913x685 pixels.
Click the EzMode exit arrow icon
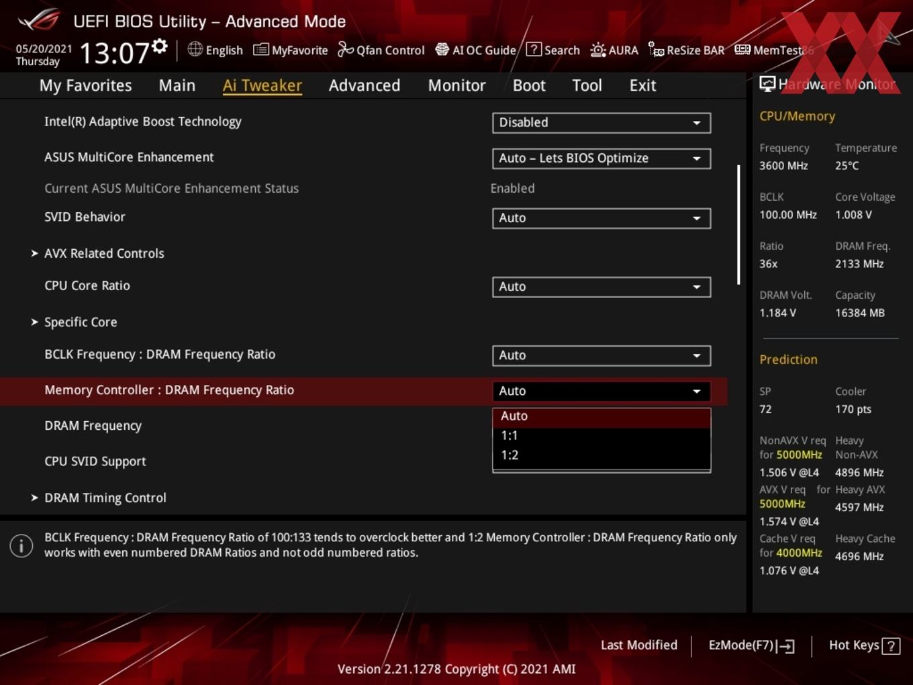tap(785, 646)
